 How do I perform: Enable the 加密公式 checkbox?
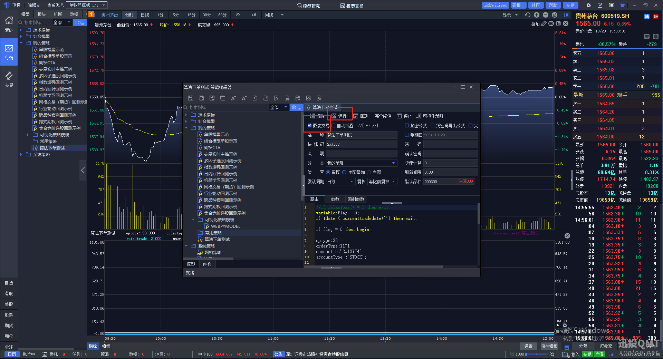pyautogui.click(x=407, y=126)
